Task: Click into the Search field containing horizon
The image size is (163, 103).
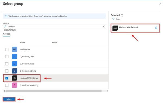Action: tap(55, 26)
